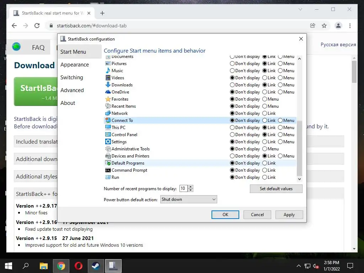This screenshot has width=364, height=273.
Task: Click the Apply button
Action: (289, 214)
